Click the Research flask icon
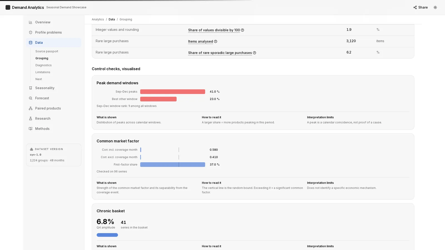 pos(31,119)
